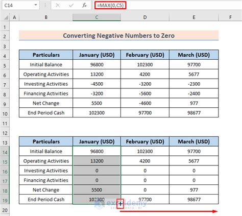Select cell with value -4600
Screen dimensions: 242x216
(145, 103)
